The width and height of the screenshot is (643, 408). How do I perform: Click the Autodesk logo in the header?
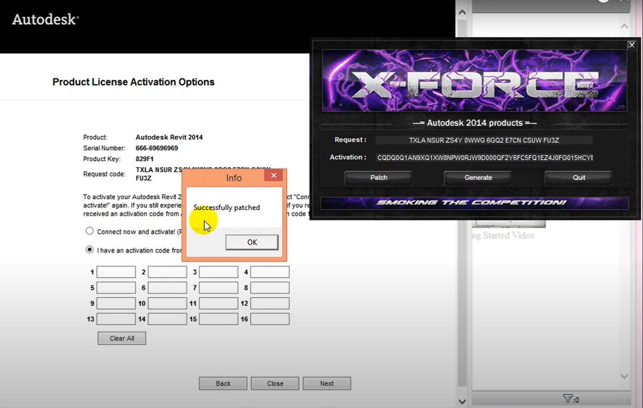[45, 20]
